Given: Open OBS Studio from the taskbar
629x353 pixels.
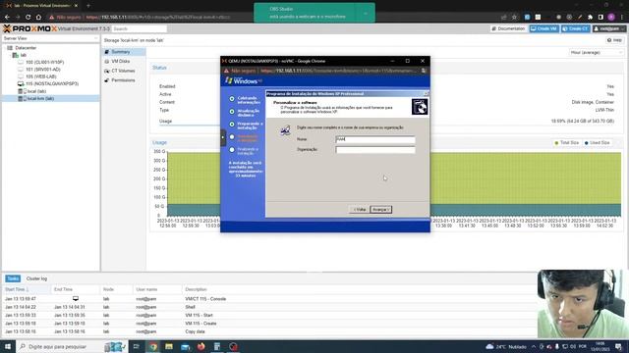Looking at the screenshot, I should click(234, 346).
